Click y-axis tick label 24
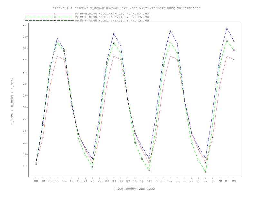The image size is (255, 197). pos(25,96)
